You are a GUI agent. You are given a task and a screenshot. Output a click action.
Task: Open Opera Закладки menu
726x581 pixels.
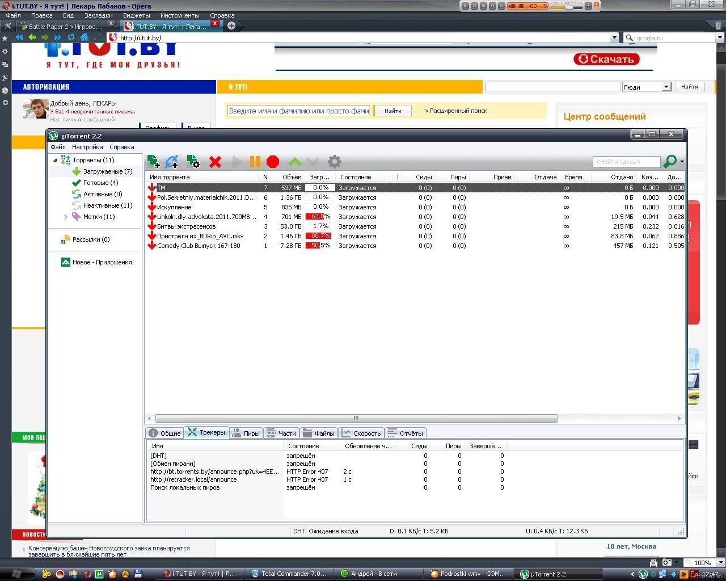click(98, 15)
